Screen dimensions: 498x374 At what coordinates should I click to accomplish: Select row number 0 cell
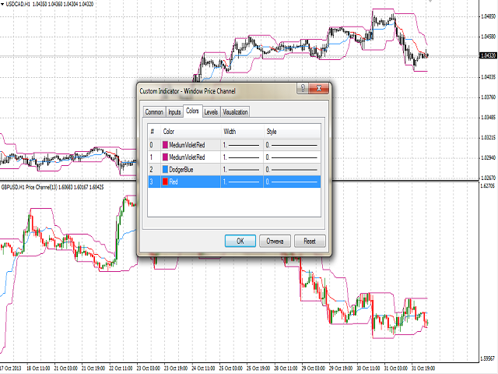coord(154,145)
